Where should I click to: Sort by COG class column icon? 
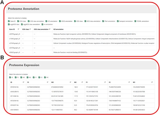tap(30, 29)
